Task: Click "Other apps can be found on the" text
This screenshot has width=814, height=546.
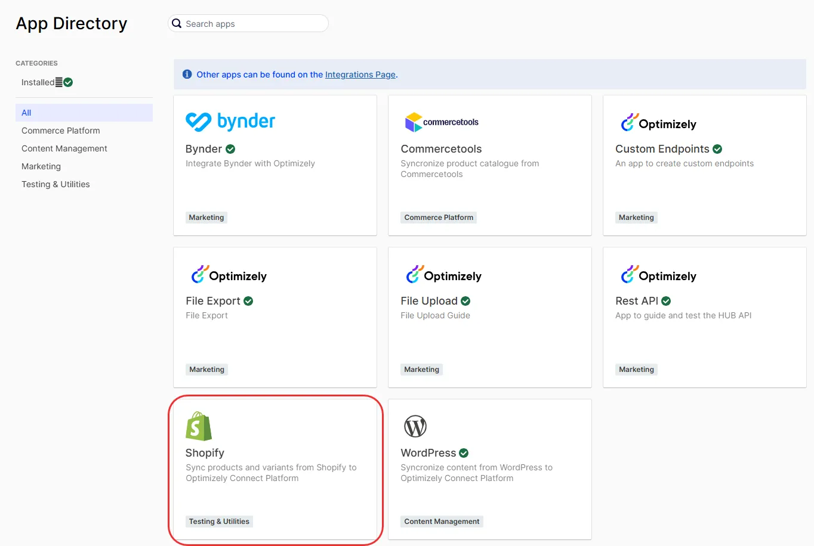Action: [x=260, y=75]
